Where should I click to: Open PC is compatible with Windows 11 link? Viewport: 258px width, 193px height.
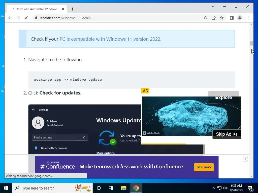110,39
